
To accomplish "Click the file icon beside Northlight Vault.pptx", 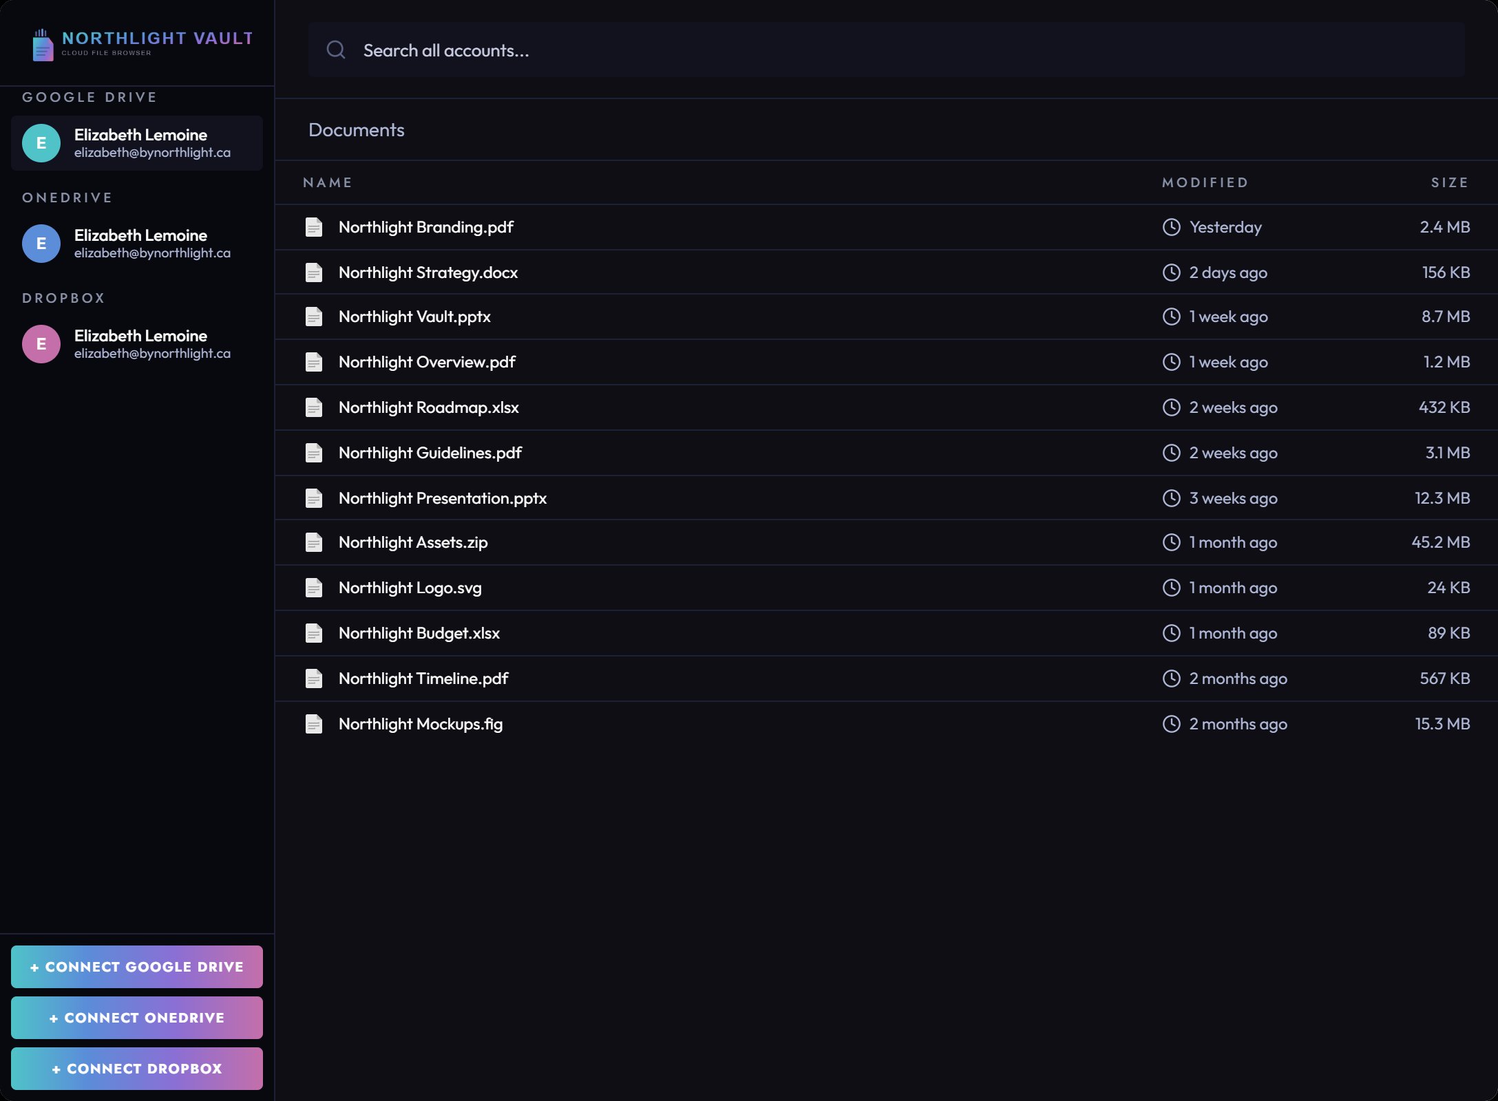I will (314, 317).
